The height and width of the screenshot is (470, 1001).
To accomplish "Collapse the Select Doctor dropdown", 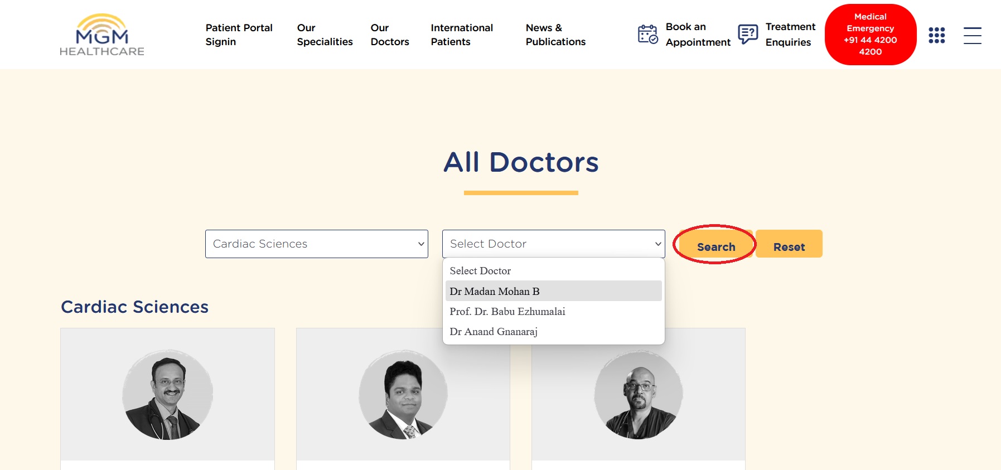I will pos(553,244).
